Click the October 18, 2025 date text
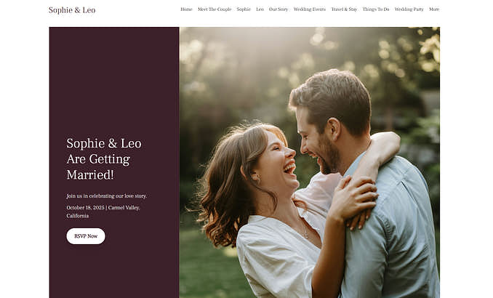This screenshot has width=493, height=298. (85, 207)
